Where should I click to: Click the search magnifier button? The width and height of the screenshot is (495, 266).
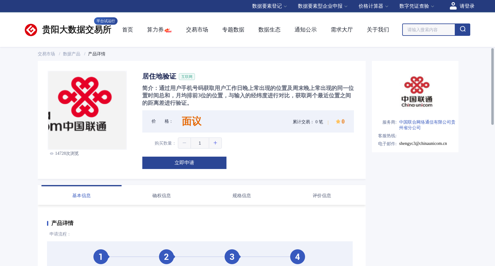click(x=463, y=30)
